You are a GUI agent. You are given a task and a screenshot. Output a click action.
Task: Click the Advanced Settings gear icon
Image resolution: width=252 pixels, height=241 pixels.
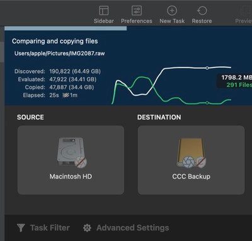87,228
